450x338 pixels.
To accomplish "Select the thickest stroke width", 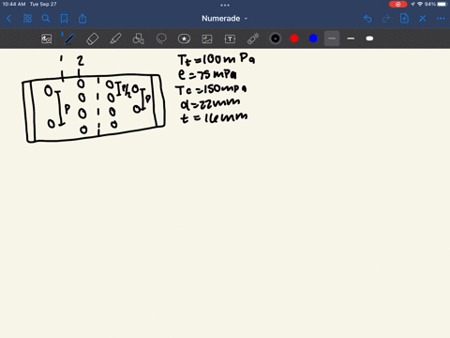I will click(369, 38).
